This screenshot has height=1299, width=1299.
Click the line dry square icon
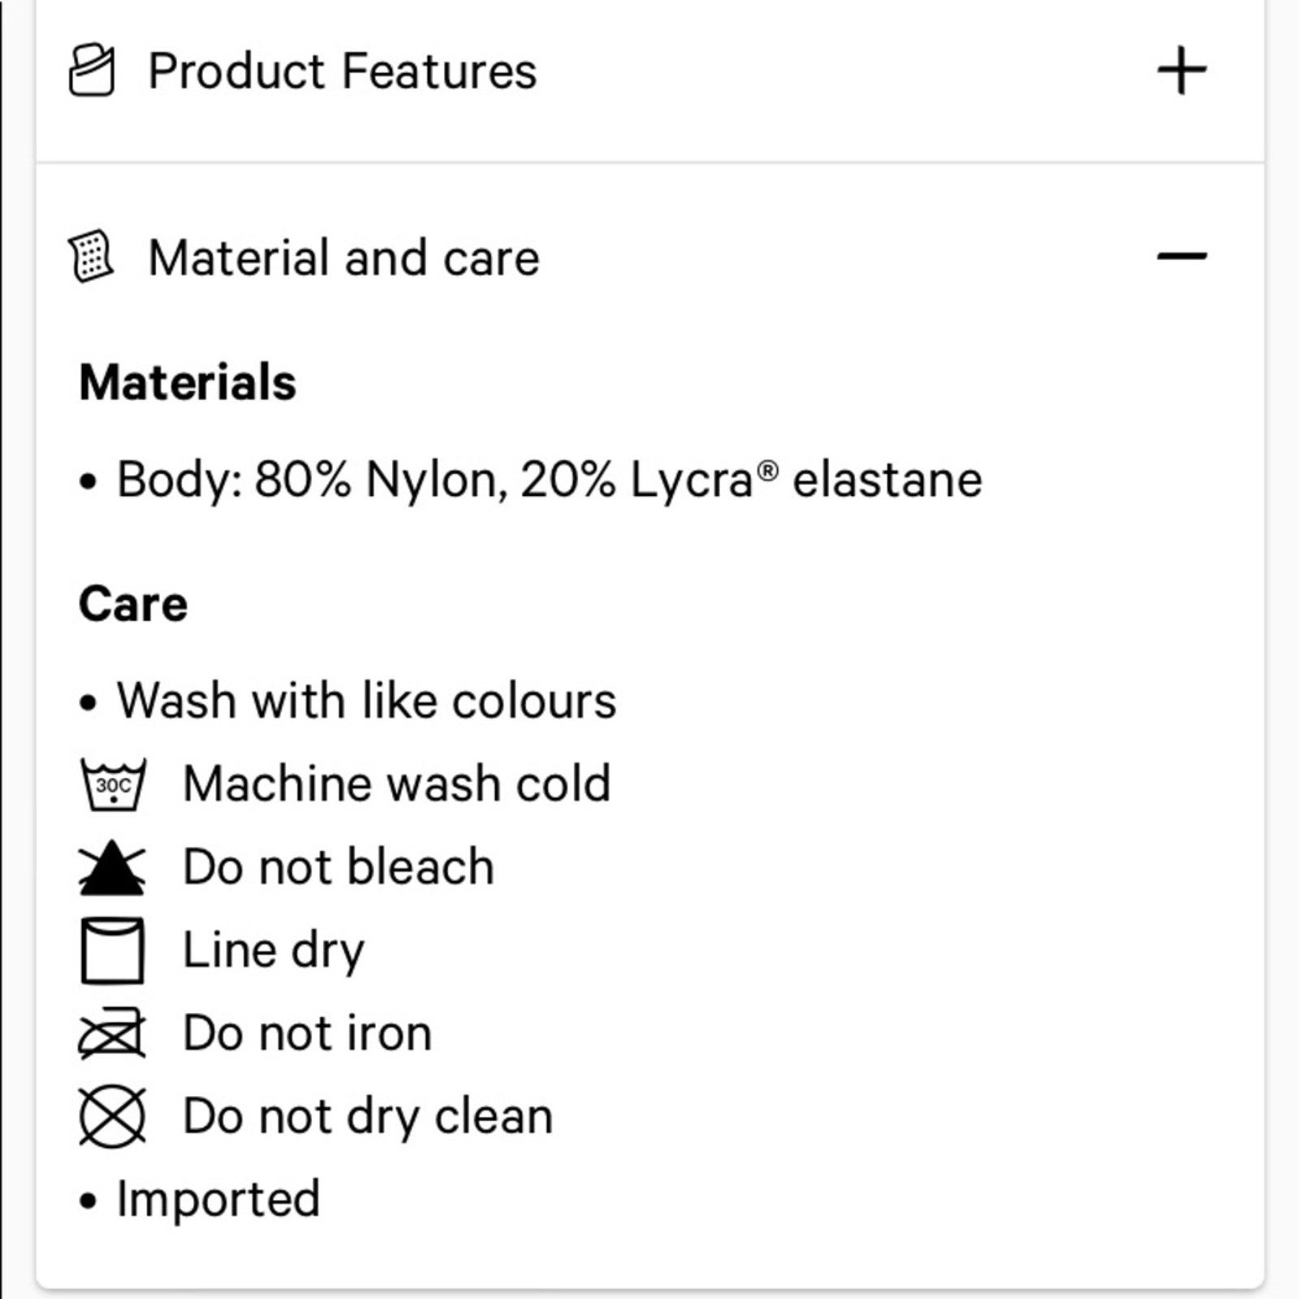coord(112,951)
